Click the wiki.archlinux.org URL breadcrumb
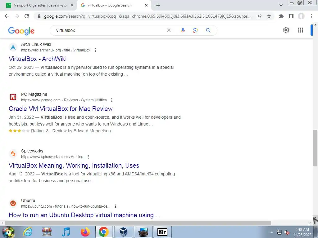The height and width of the screenshot is (238, 318). click(x=56, y=50)
